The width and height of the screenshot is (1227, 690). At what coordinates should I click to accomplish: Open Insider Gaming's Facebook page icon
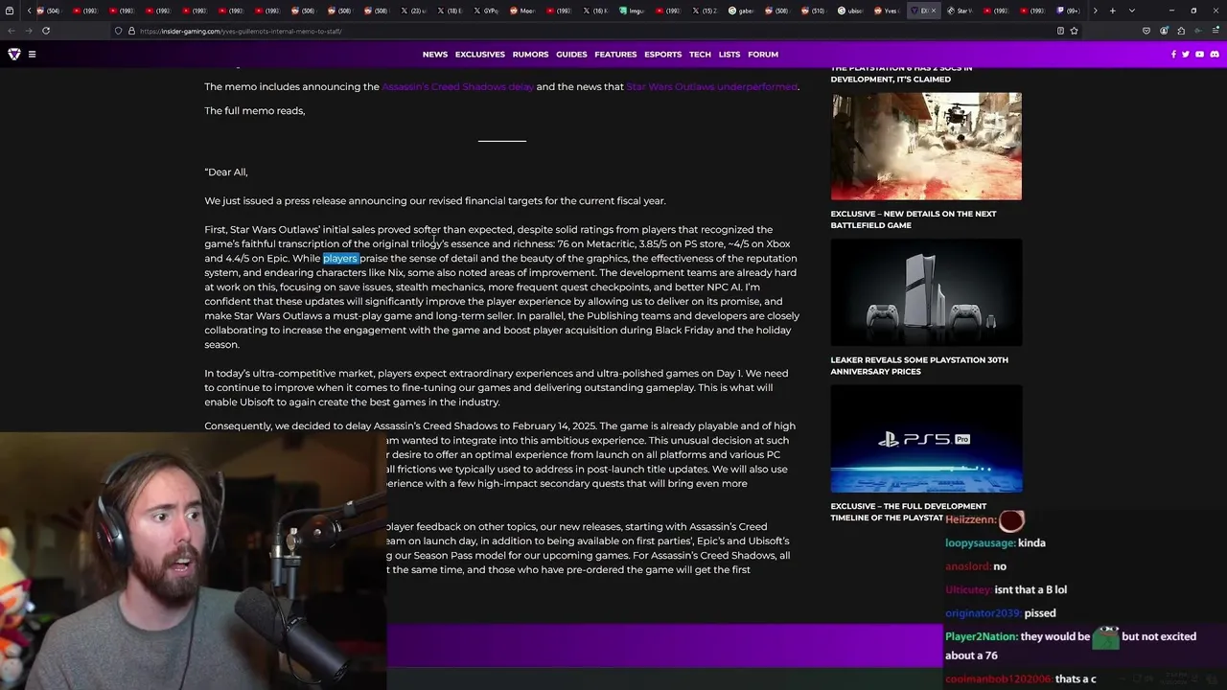click(x=1173, y=55)
